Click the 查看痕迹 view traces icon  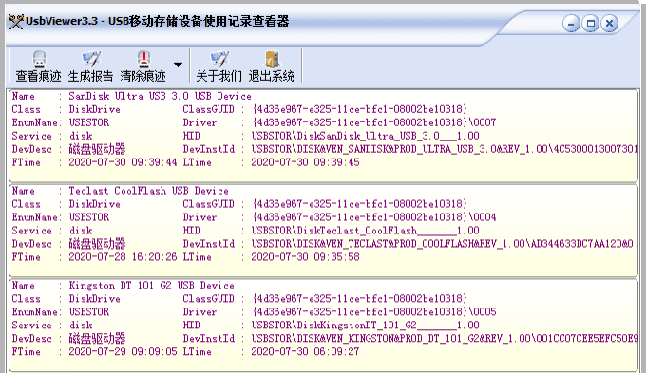(39, 59)
